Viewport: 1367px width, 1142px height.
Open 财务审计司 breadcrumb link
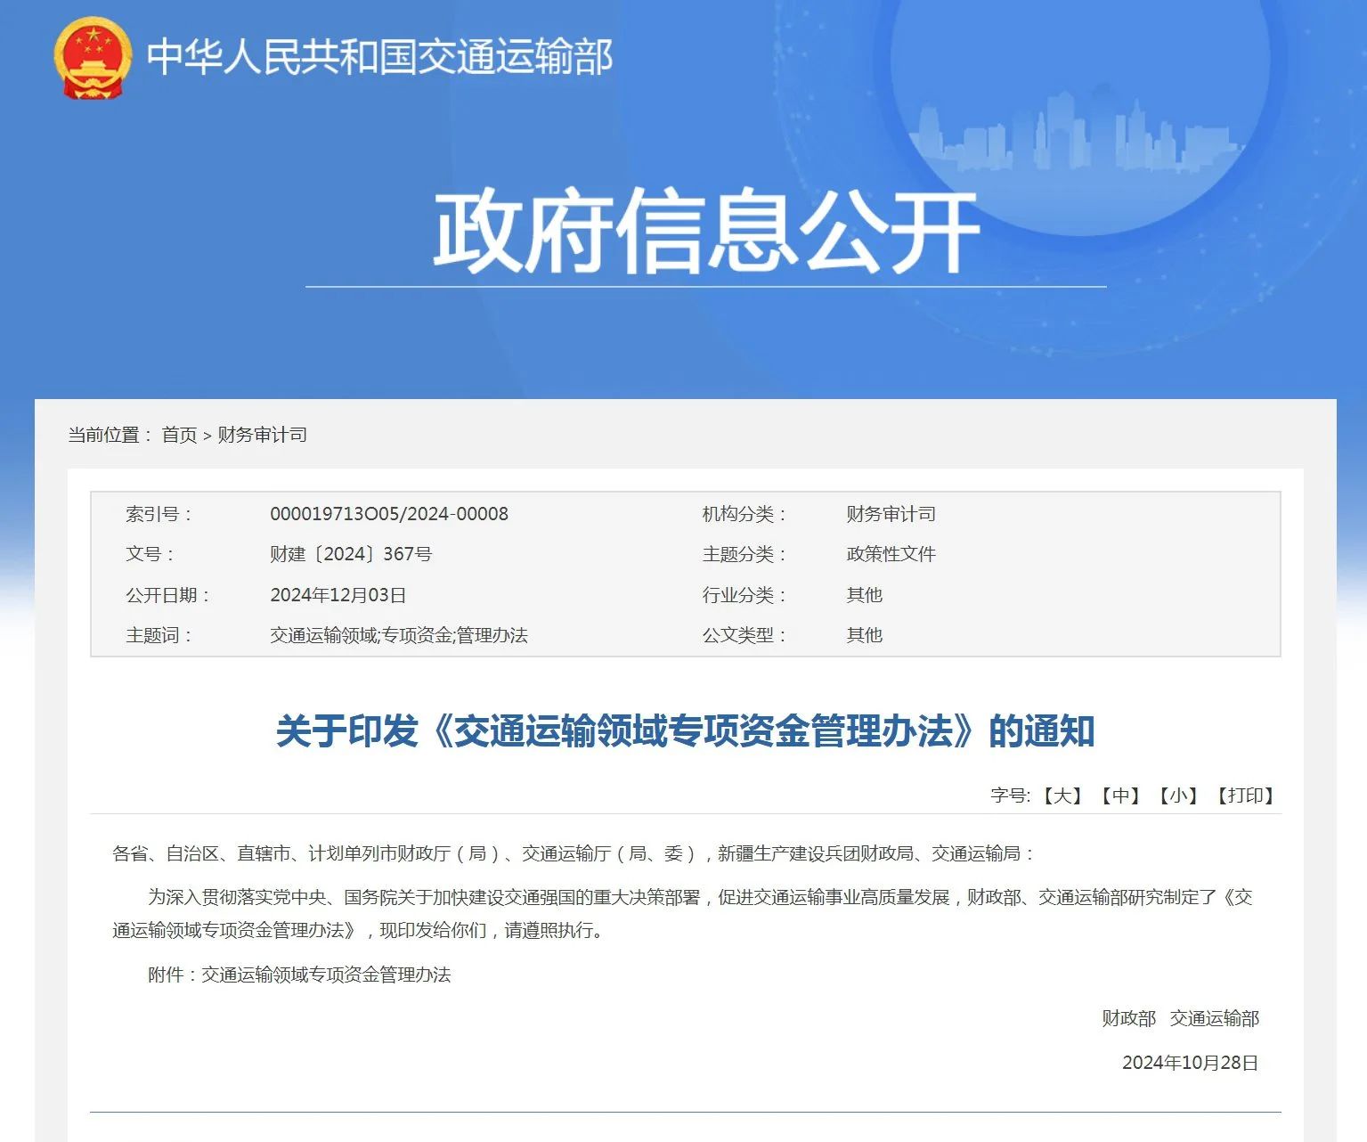tap(264, 436)
